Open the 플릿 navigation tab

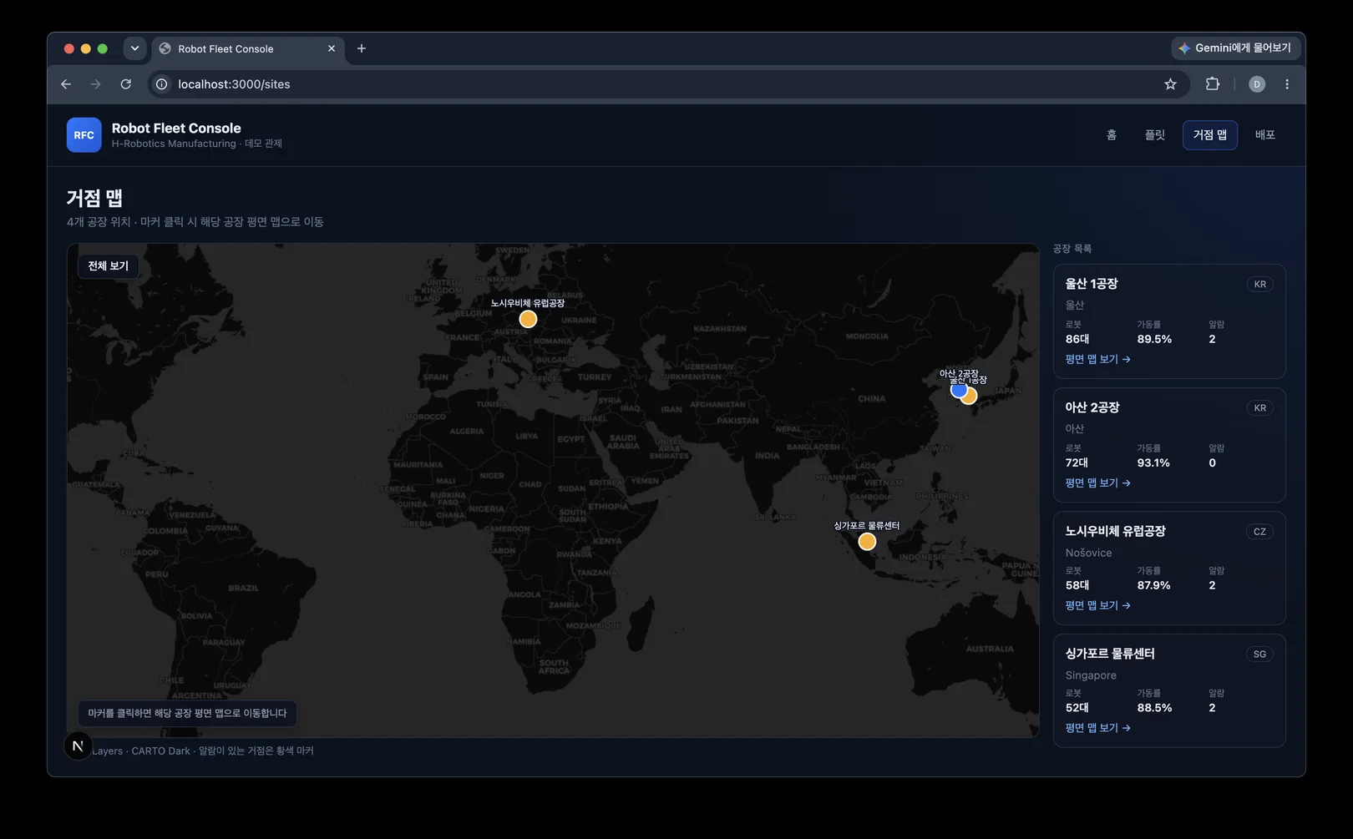click(x=1154, y=135)
